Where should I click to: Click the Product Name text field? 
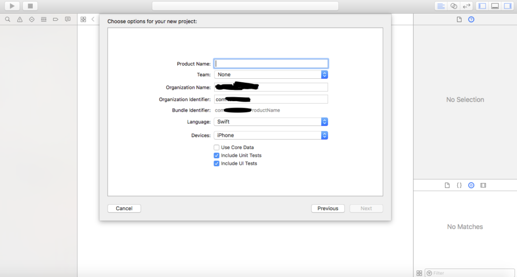271,64
